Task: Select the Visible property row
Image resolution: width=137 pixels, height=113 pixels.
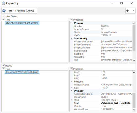Action: click(x=103, y=106)
